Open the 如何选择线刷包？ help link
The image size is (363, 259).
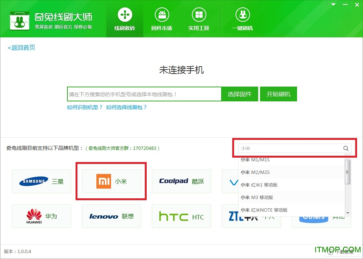pos(126,107)
